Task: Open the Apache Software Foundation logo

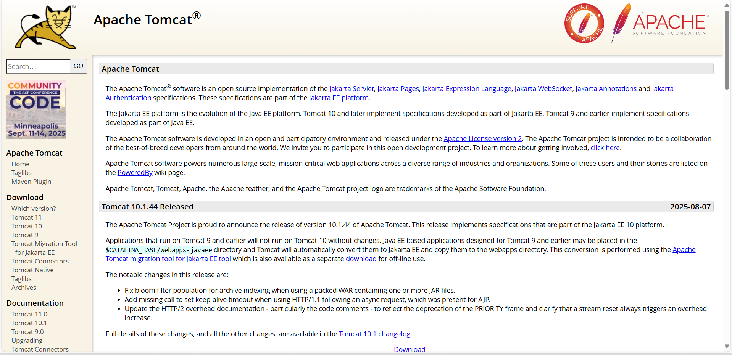Action: click(660, 23)
